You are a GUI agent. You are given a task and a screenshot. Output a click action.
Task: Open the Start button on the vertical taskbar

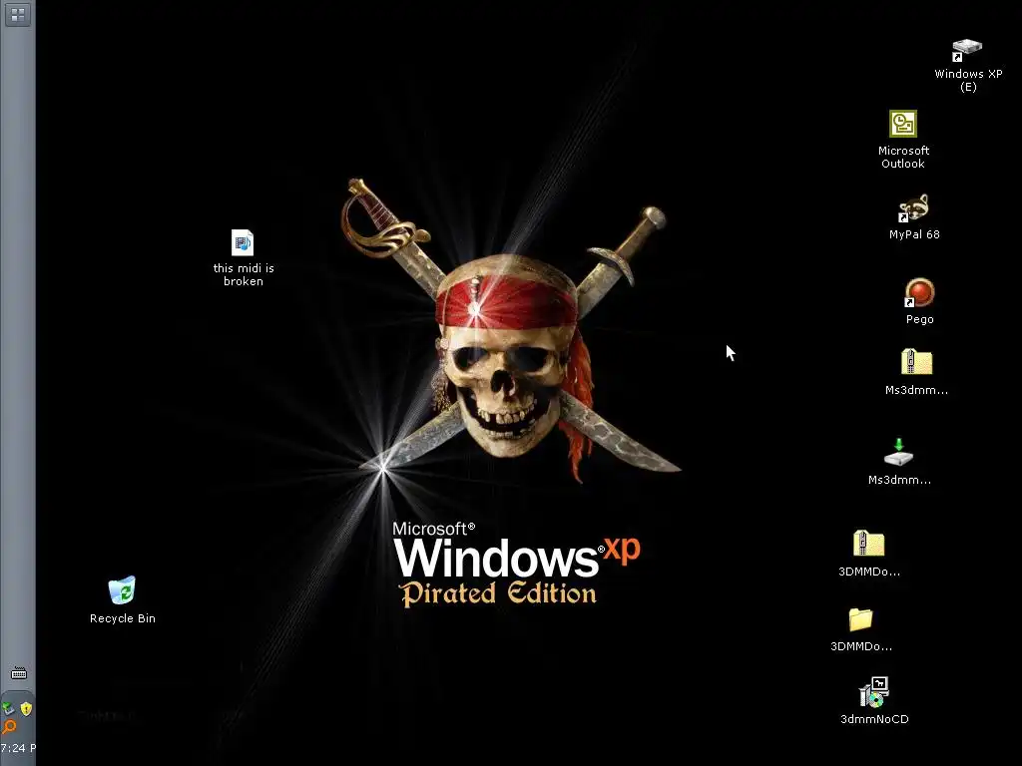(x=18, y=14)
